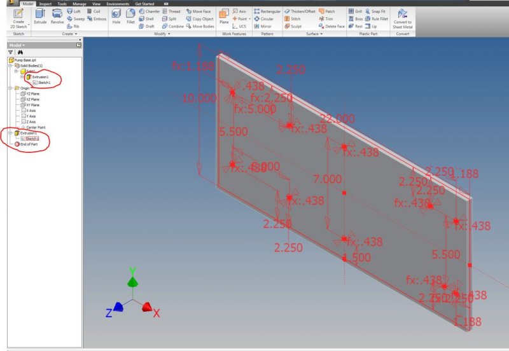509x351 pixels.
Task: Choose the Boss plastic feature
Action: [x=356, y=19]
